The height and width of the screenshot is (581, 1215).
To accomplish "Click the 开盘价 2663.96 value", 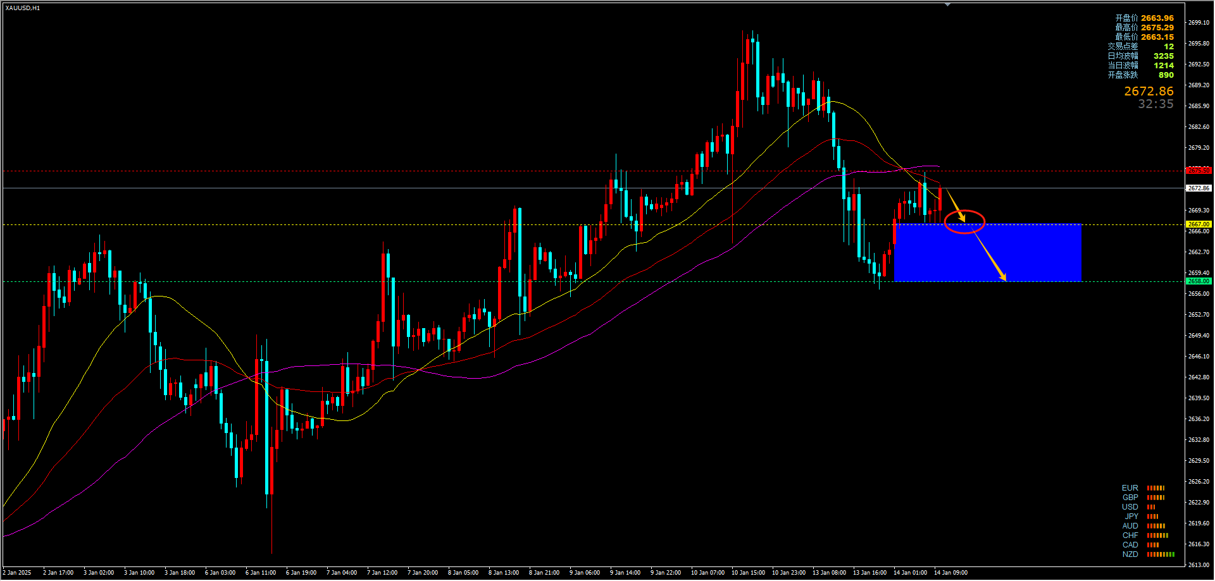I will click(1157, 18).
